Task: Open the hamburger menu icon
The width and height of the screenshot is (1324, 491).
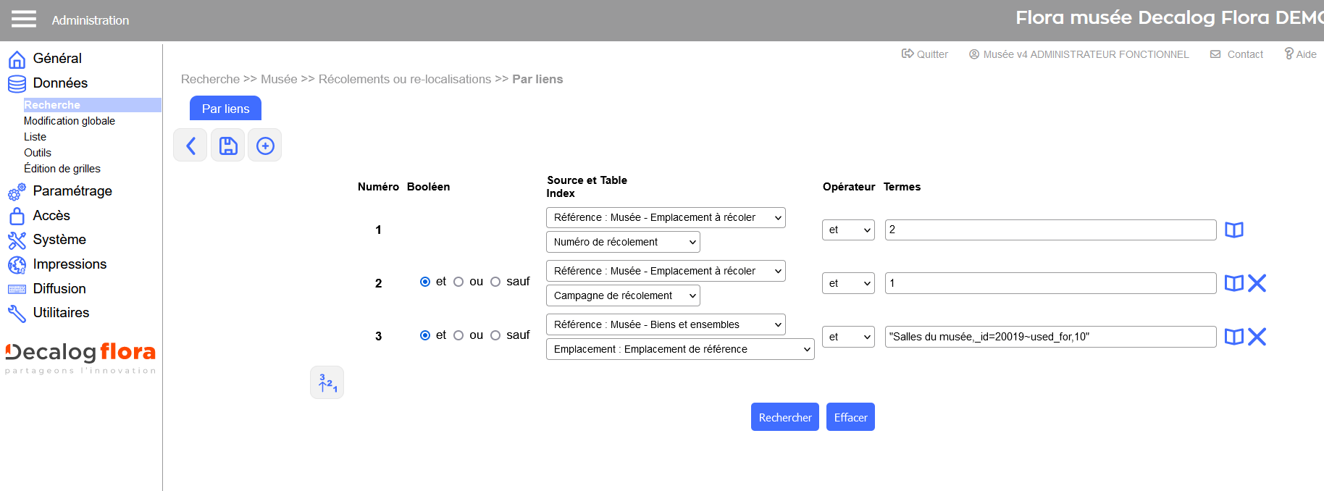Action: click(23, 19)
